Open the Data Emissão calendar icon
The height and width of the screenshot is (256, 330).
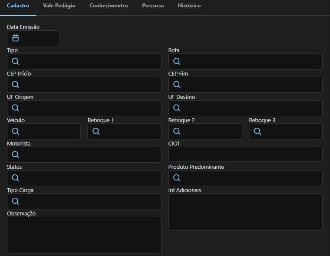[x=15, y=38]
